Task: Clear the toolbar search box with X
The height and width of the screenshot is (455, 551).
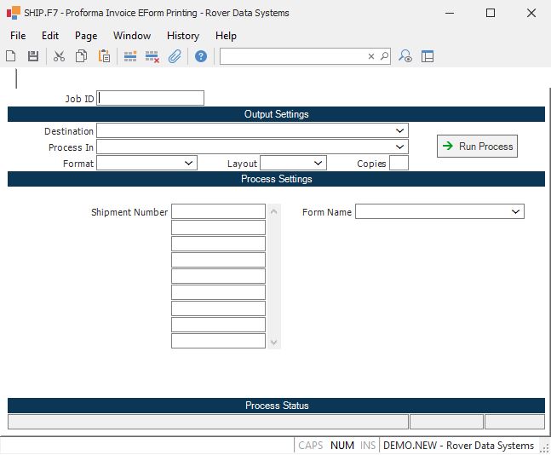Action: pos(371,56)
